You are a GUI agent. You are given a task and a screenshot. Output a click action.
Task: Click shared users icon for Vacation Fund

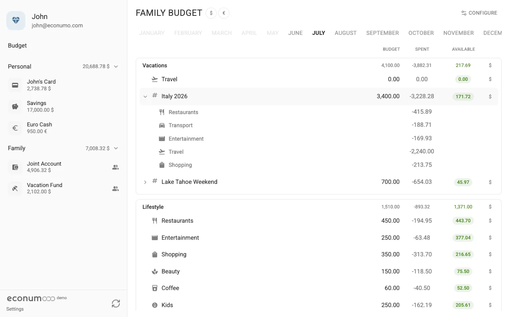pos(115,189)
